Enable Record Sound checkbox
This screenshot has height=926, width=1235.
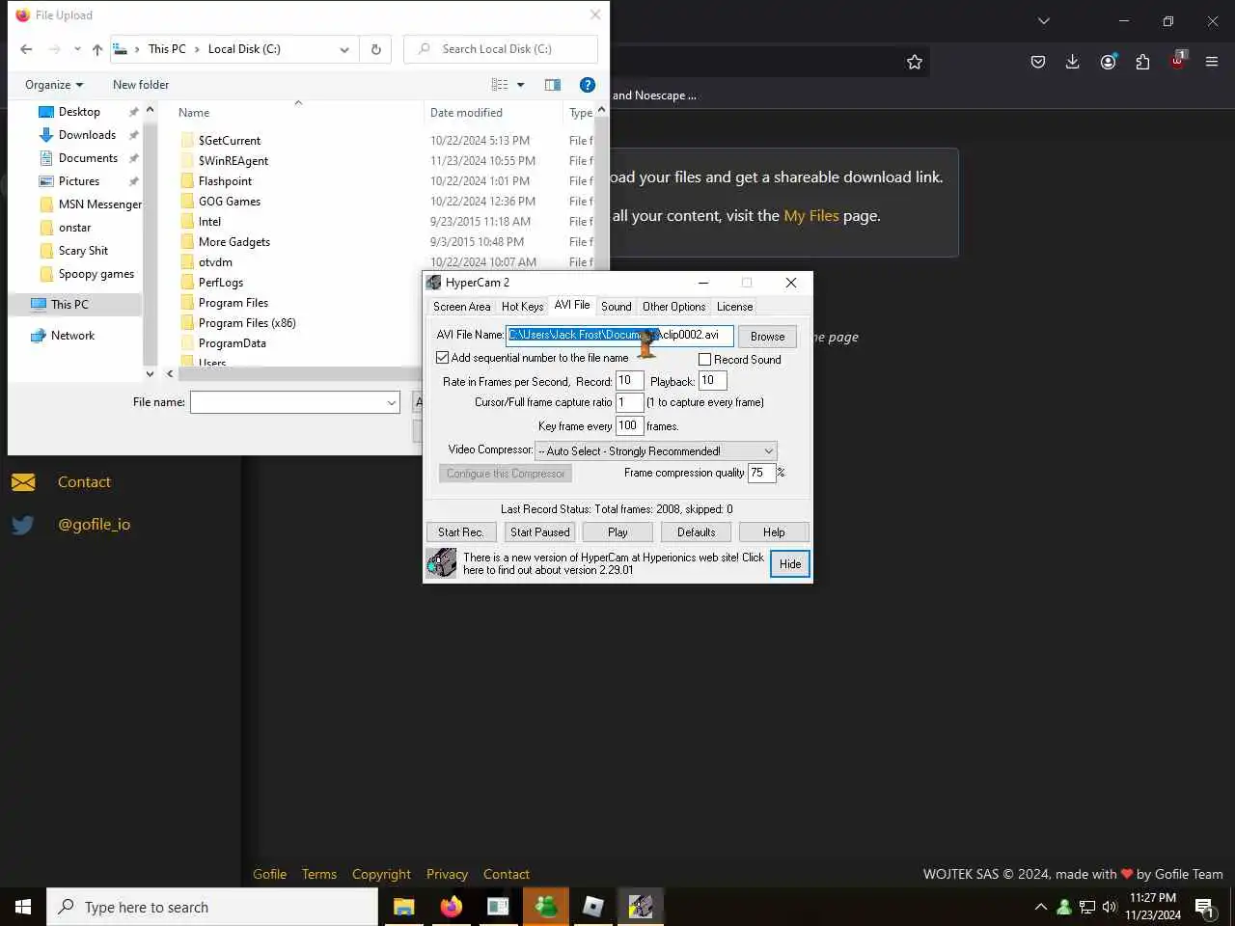704,360
